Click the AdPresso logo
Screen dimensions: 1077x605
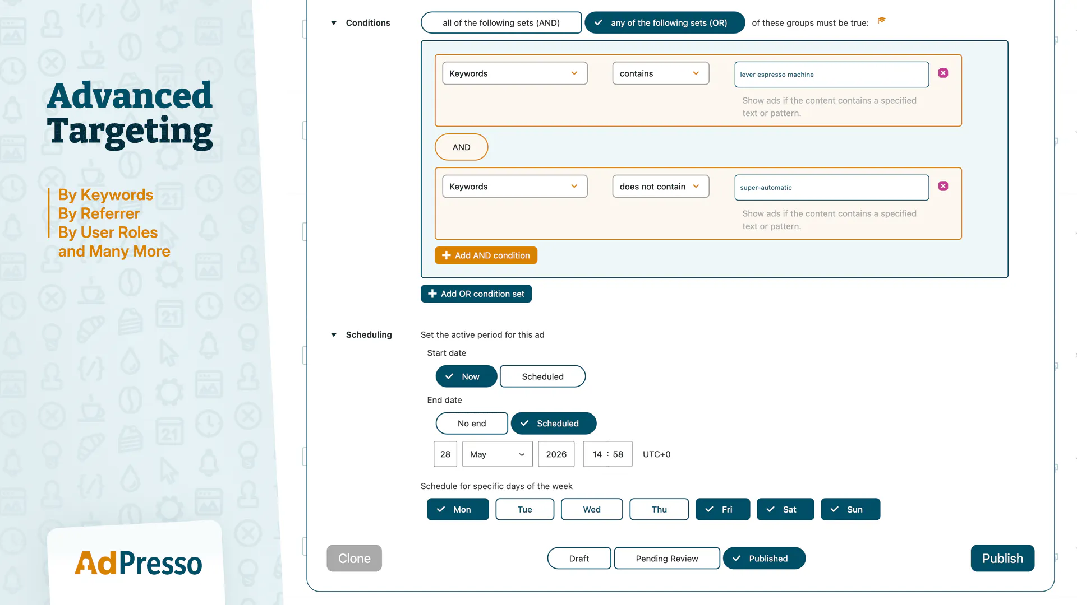[x=138, y=564]
